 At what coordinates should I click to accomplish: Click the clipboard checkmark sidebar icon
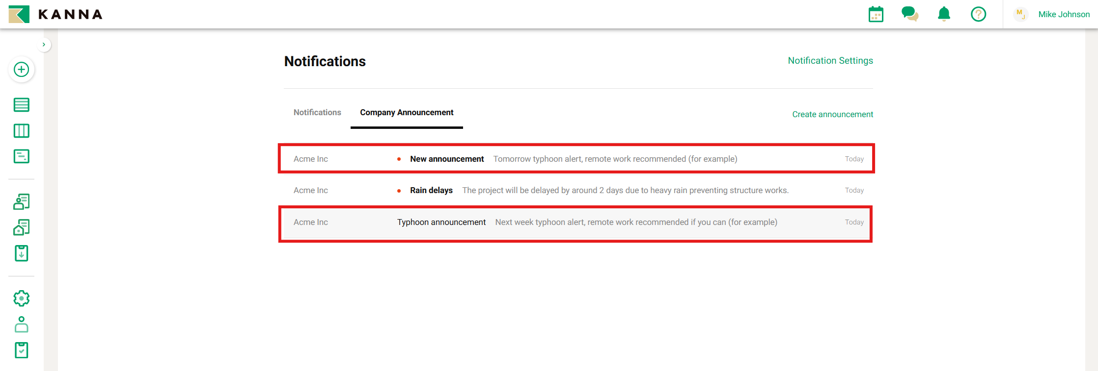[21, 350]
